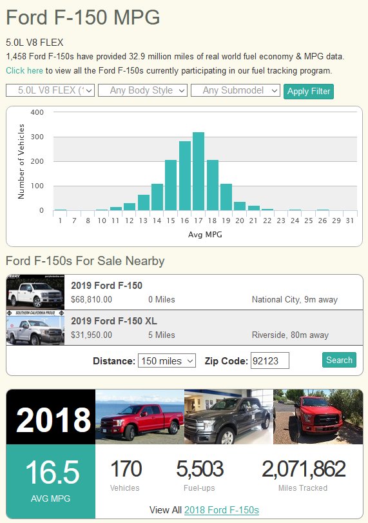Click 'Riverside, 80m away' text

[290, 335]
